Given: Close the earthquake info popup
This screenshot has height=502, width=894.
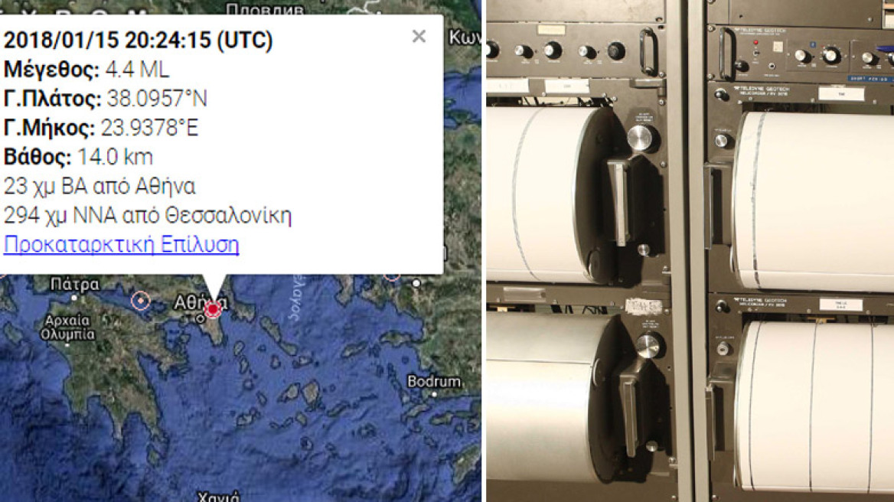Looking at the screenshot, I should (419, 37).
